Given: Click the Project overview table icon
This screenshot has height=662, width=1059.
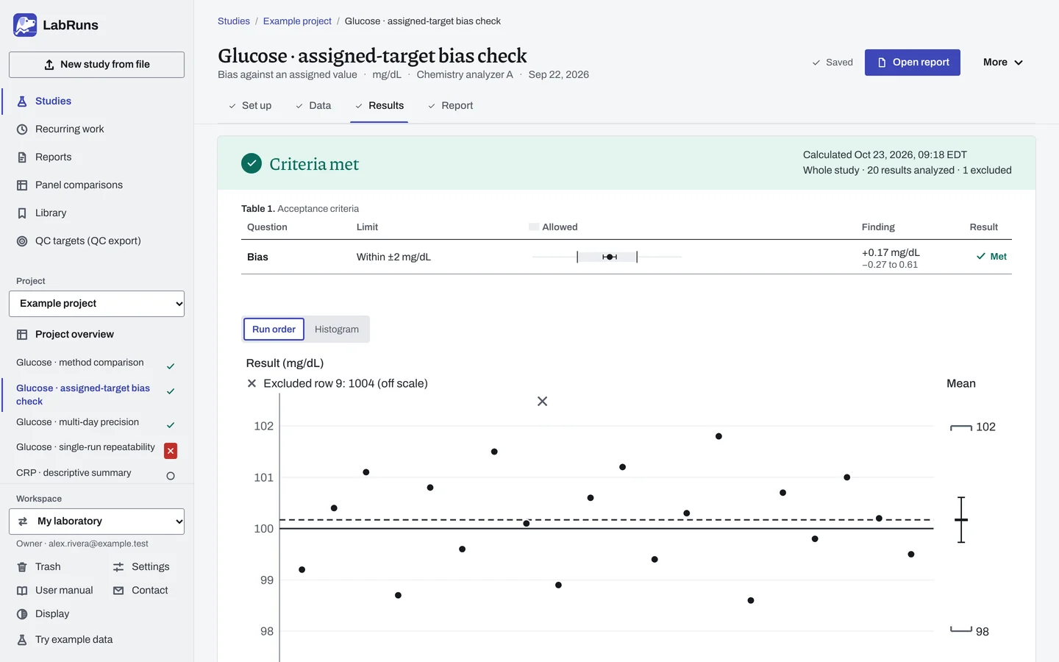Looking at the screenshot, I should point(22,335).
